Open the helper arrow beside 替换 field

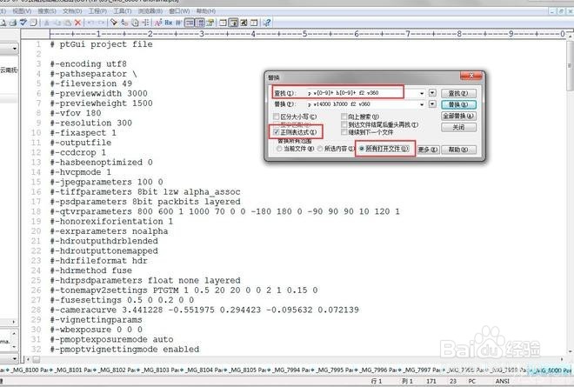pos(432,104)
